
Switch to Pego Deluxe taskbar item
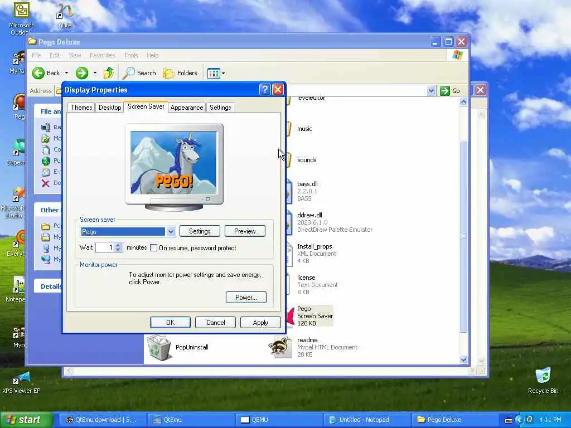click(455, 420)
